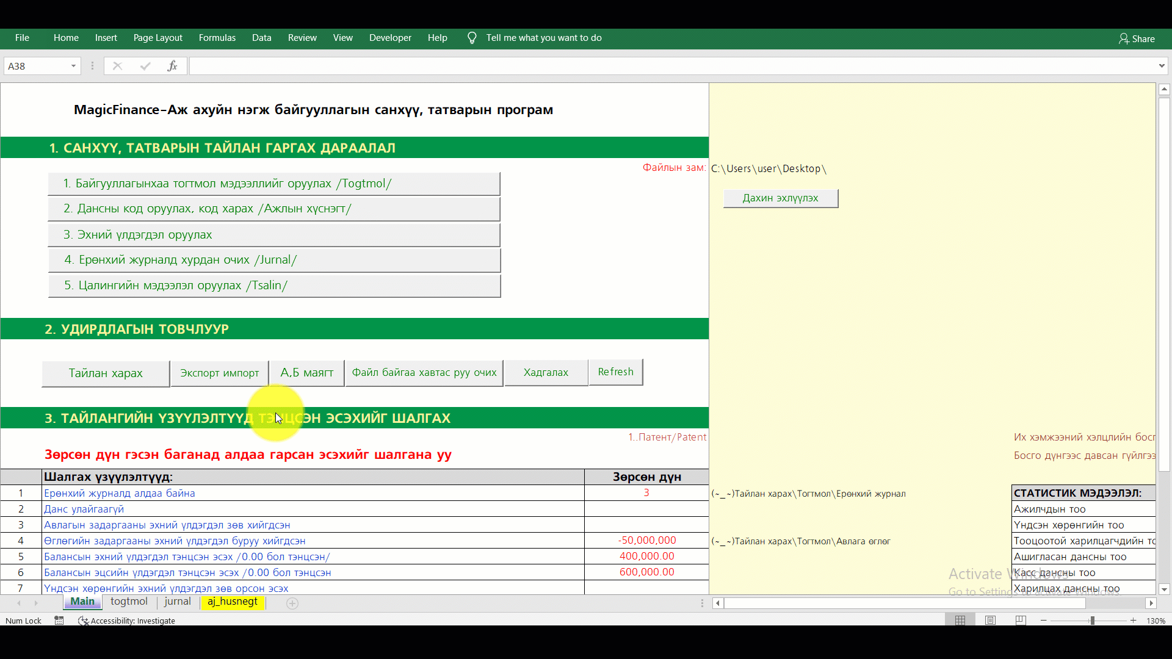
Task: Click the Tell me lightbulb icon
Action: (472, 38)
